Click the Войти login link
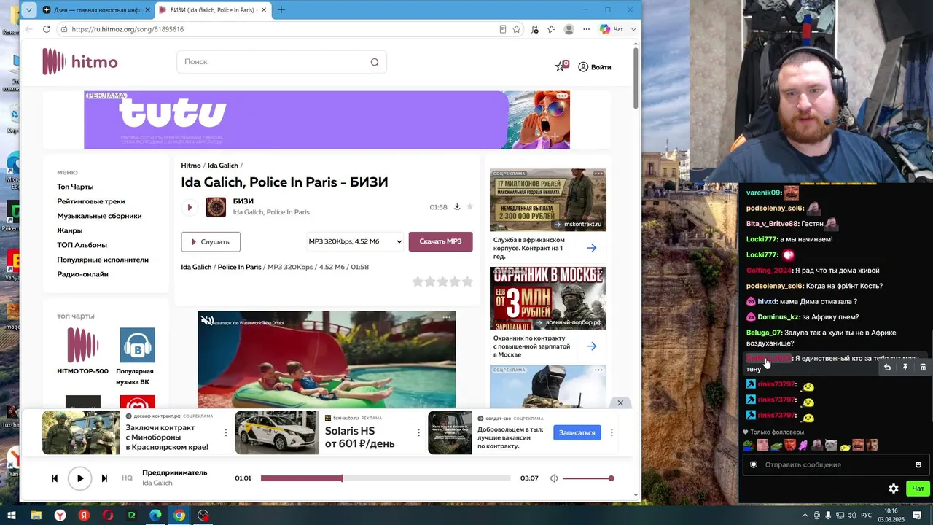Screen dimensions: 933x525 coord(595,67)
